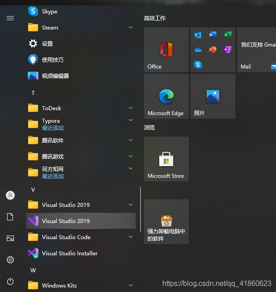
Task: Click the 浏览 group title
Action: point(149,128)
